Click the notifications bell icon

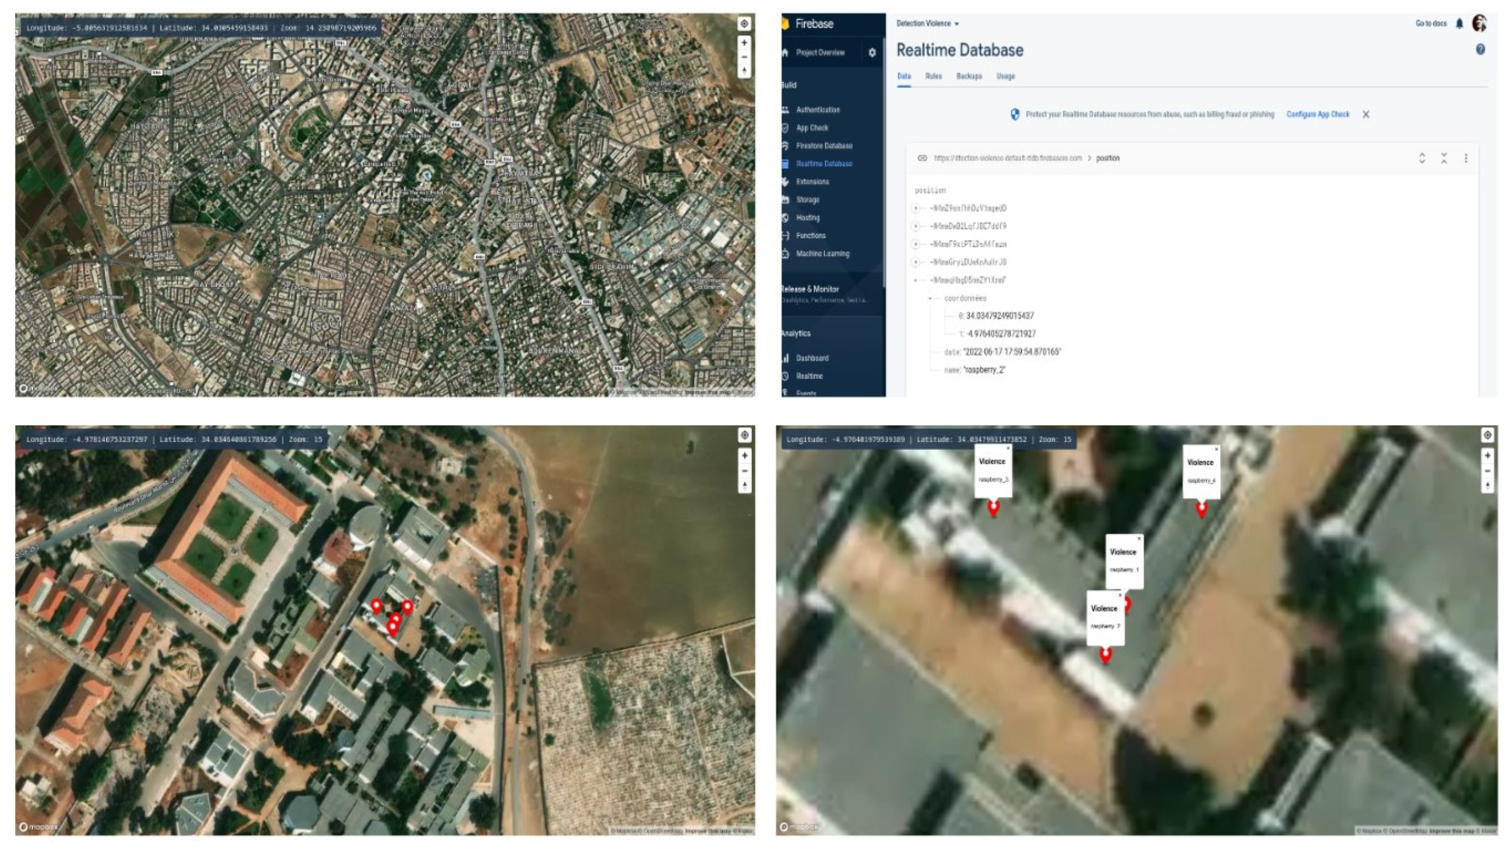coord(1460,23)
